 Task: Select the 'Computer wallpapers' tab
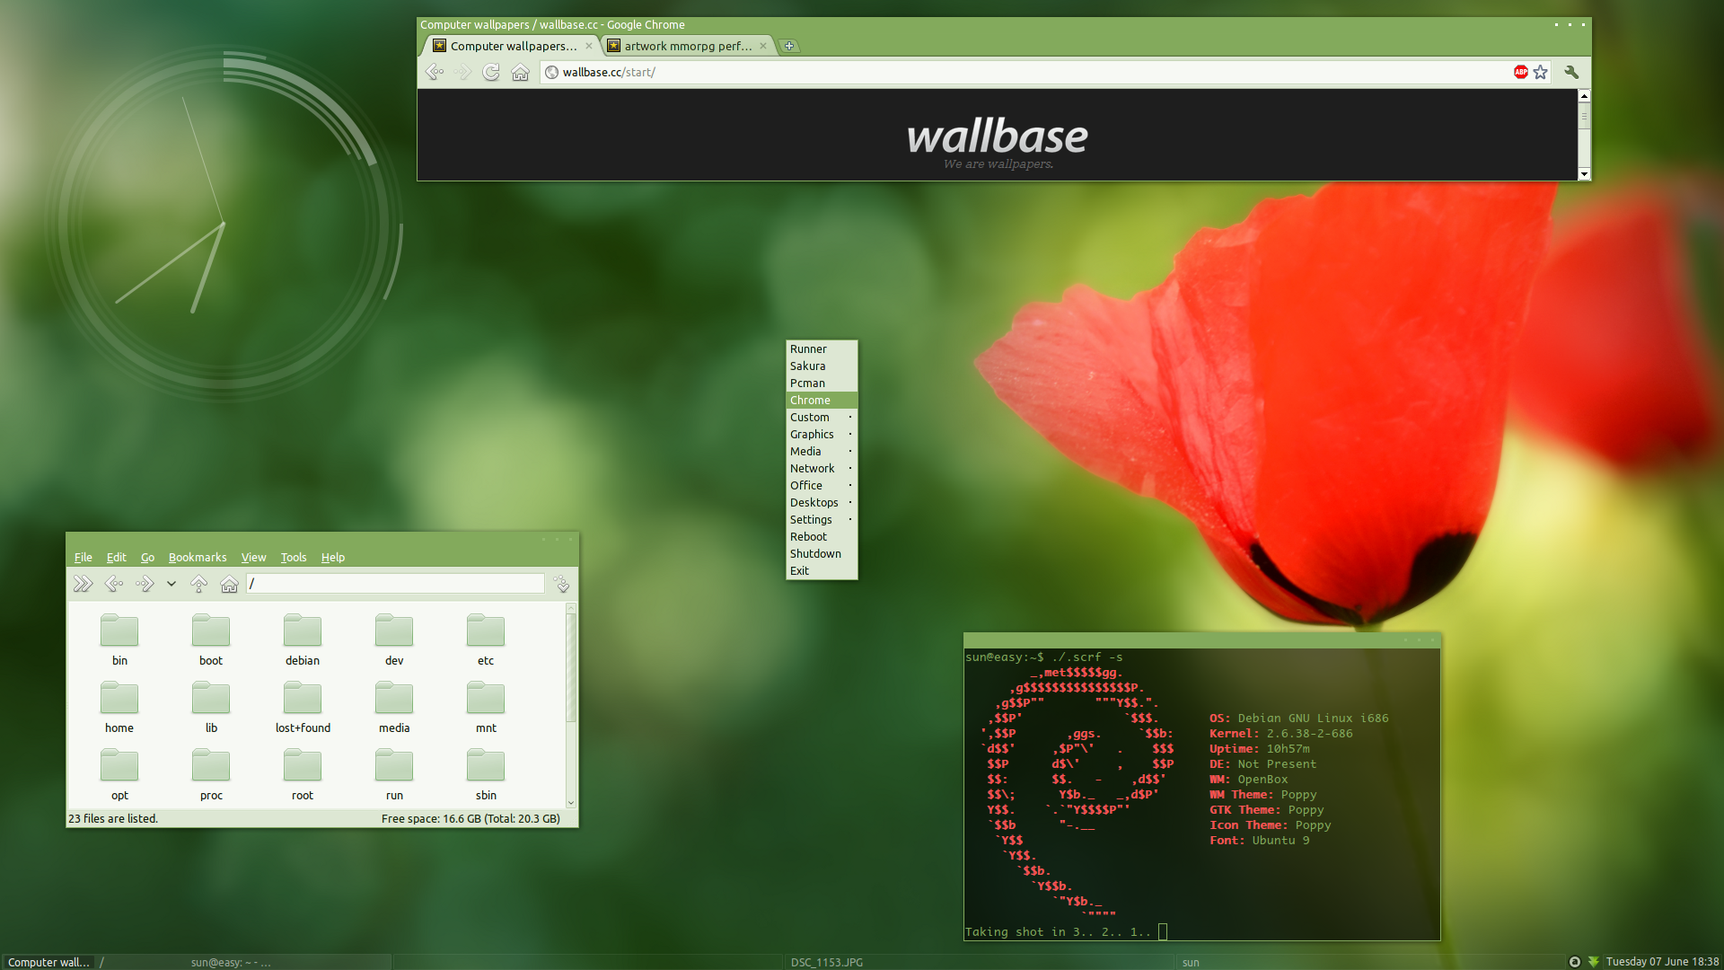513,46
